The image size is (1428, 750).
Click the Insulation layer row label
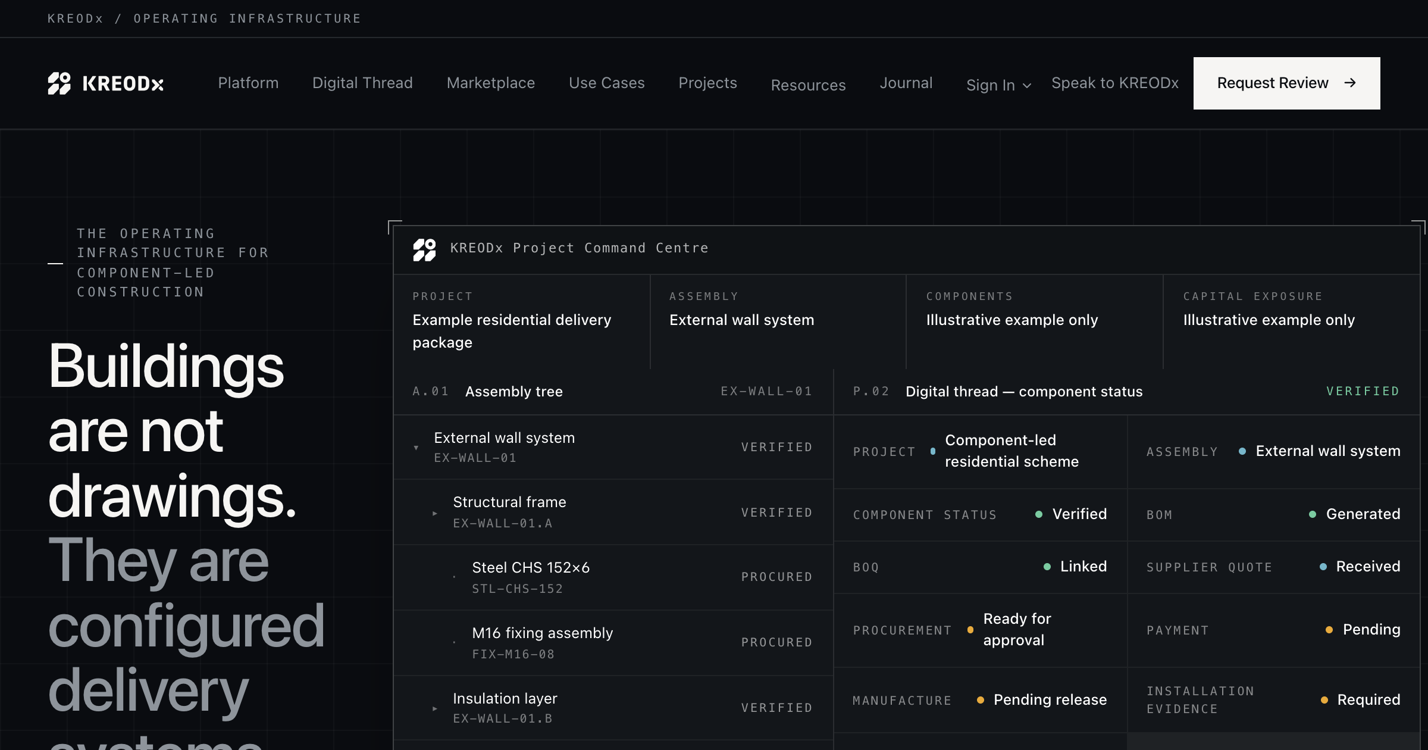pyautogui.click(x=505, y=698)
